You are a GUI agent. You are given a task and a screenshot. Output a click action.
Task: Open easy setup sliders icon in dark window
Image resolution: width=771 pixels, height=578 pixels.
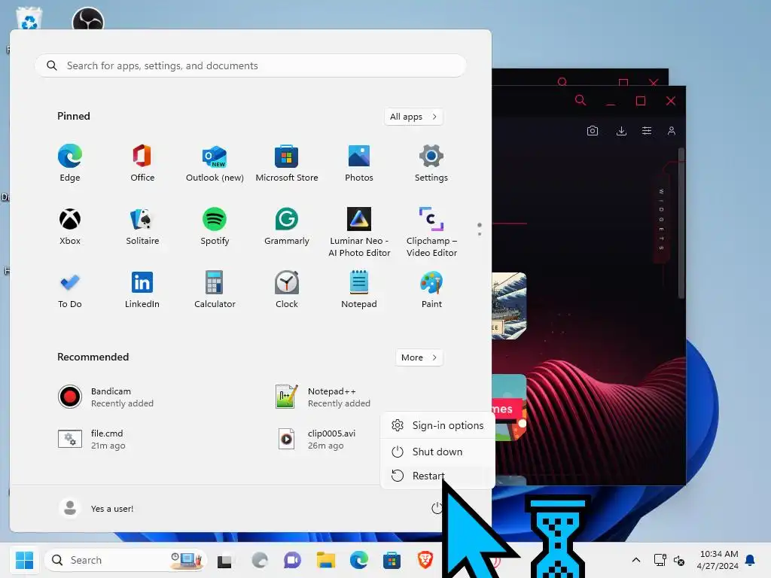647,131
